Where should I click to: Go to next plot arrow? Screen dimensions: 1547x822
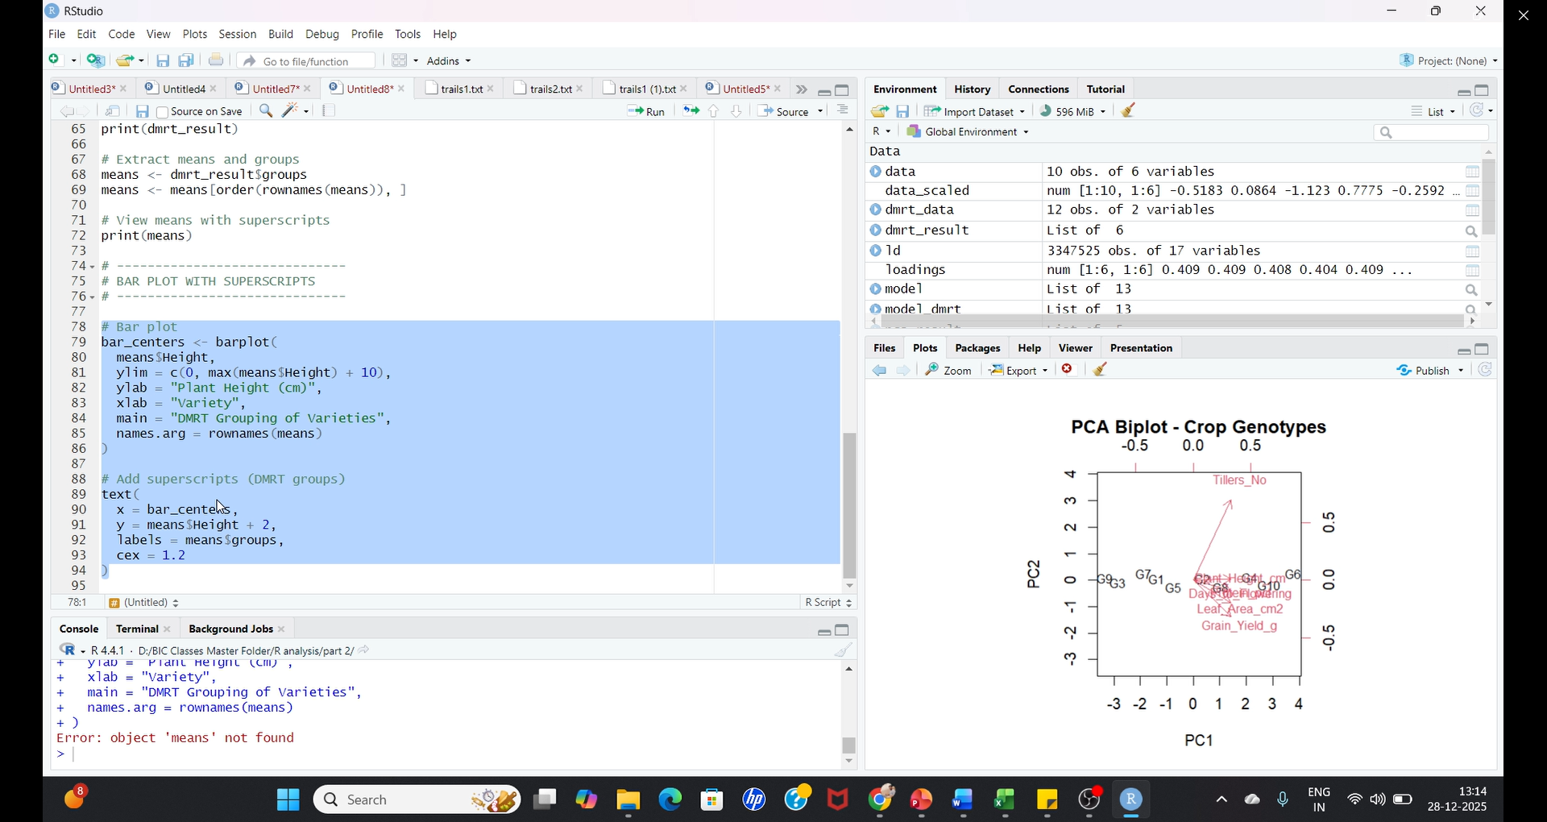coord(904,371)
